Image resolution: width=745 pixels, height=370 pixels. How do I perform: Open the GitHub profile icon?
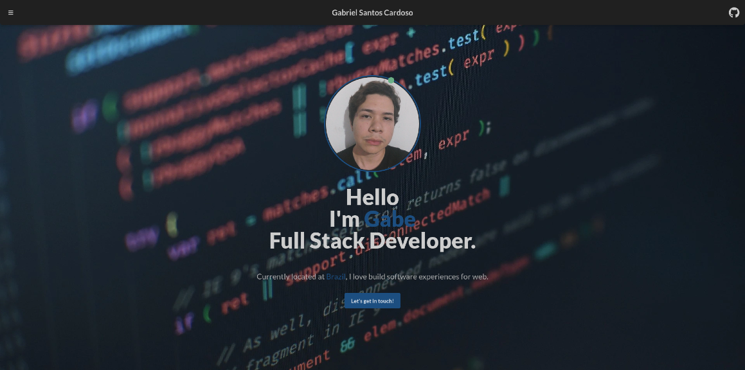[733, 13]
